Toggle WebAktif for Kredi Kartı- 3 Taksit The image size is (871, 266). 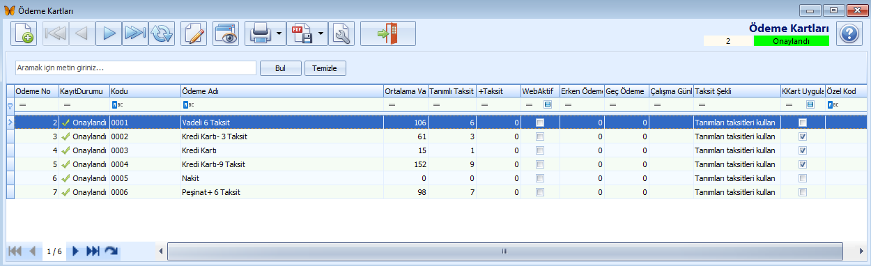(x=540, y=136)
